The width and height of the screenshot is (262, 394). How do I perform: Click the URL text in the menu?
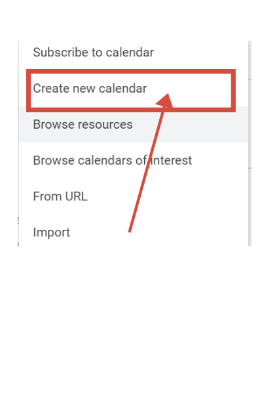click(x=76, y=196)
